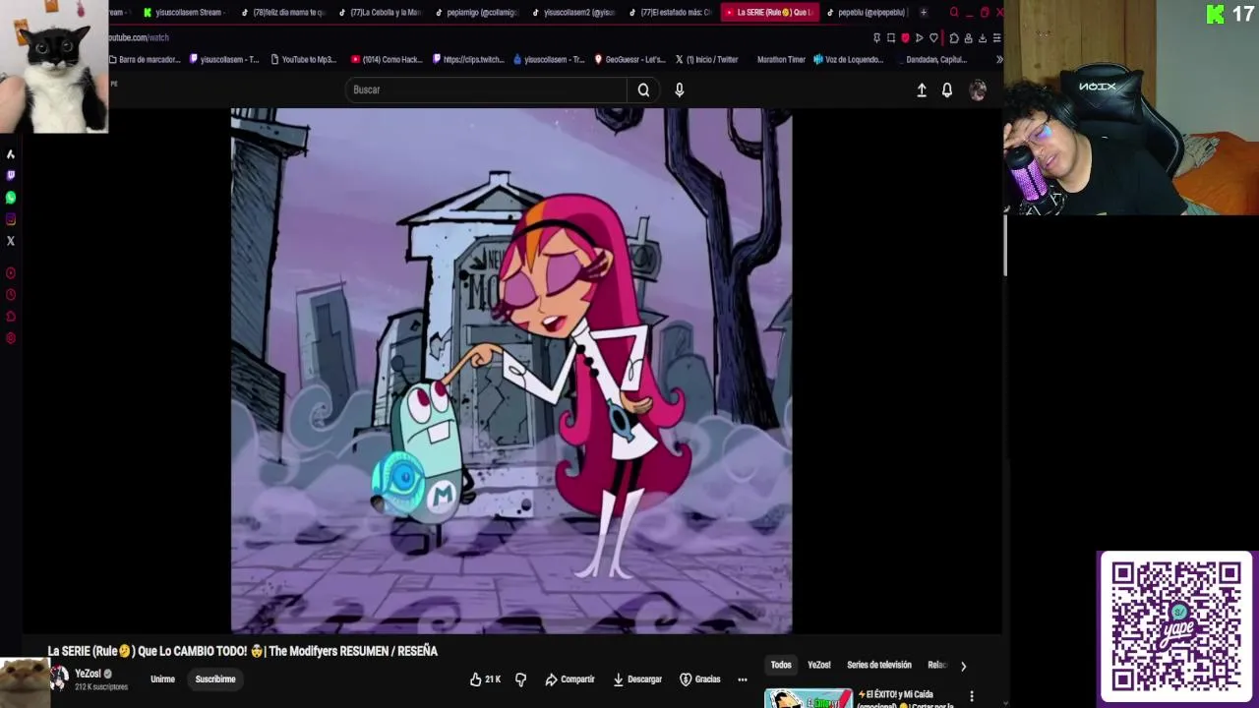1259x708 pixels.
Task: Open the GeoGuessr bookmark
Action: (629, 60)
